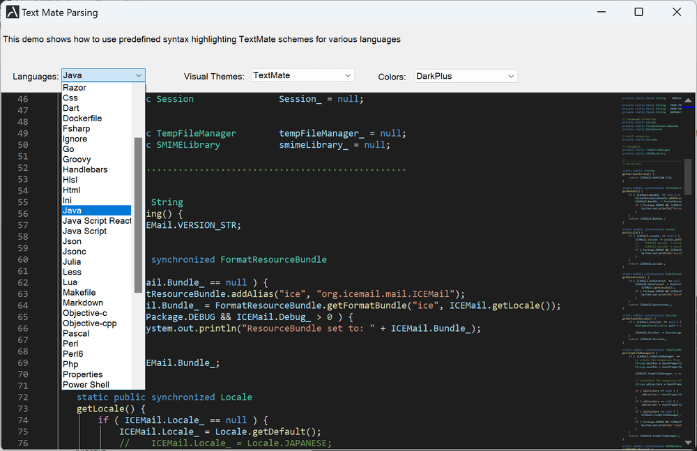Click the Text Mate Parsing app logo icon
Image resolution: width=697 pixels, height=451 pixels.
pyautogui.click(x=11, y=12)
